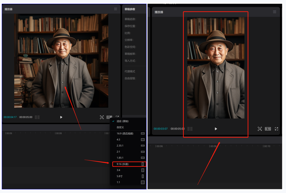Screen dimensions: 286x193
Task: Play the video in right player
Action: click(x=216, y=129)
